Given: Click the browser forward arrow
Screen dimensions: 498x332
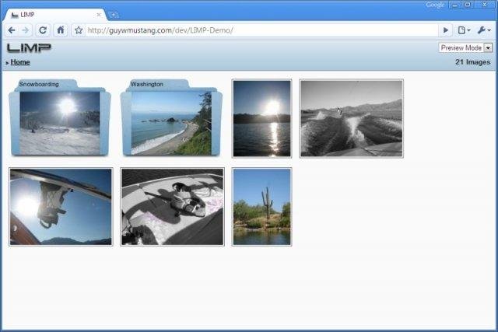Looking at the screenshot, I should click(x=26, y=30).
